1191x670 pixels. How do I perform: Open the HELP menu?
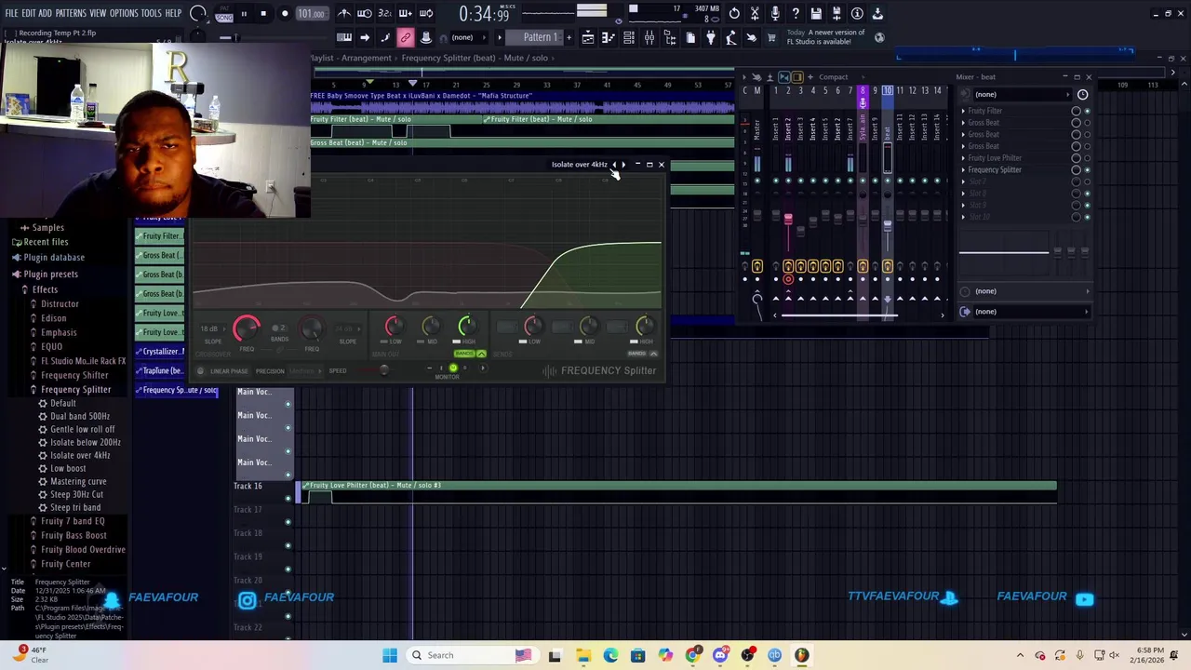pos(173,13)
